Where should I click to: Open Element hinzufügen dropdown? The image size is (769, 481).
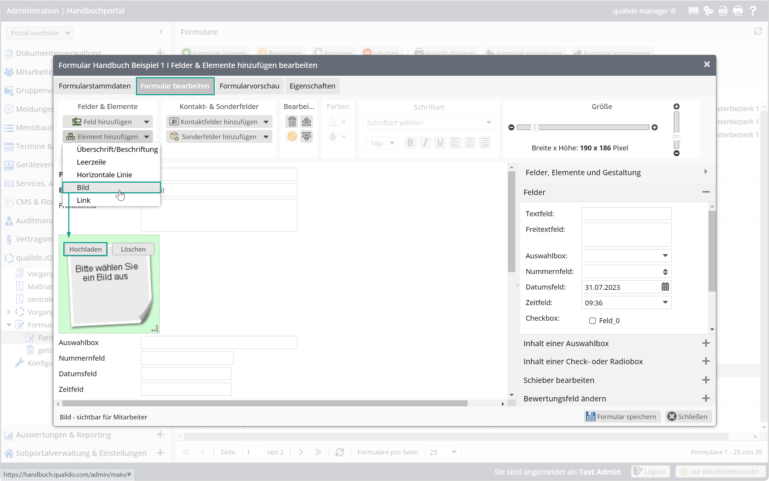(108, 137)
